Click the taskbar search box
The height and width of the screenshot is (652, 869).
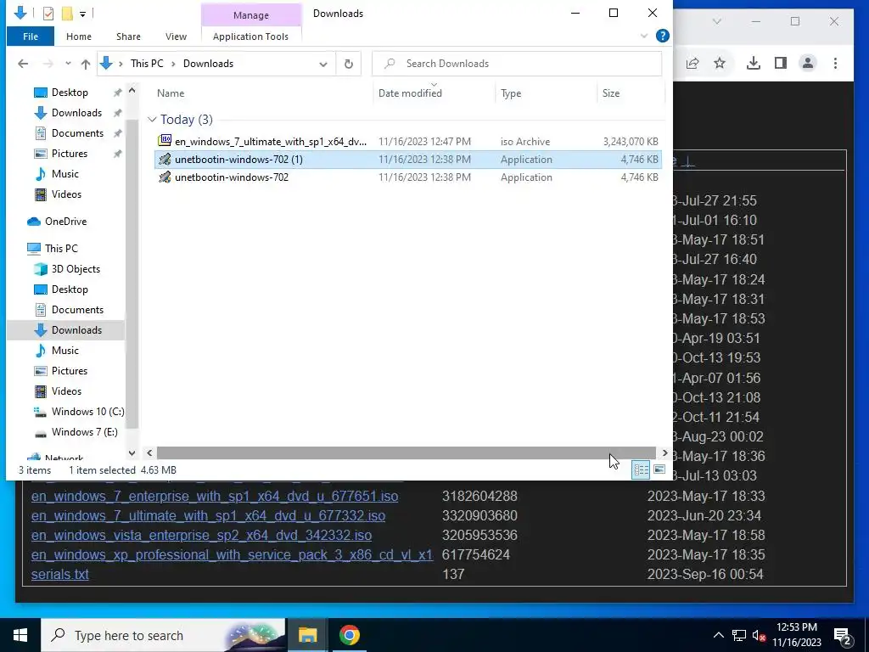click(x=163, y=635)
